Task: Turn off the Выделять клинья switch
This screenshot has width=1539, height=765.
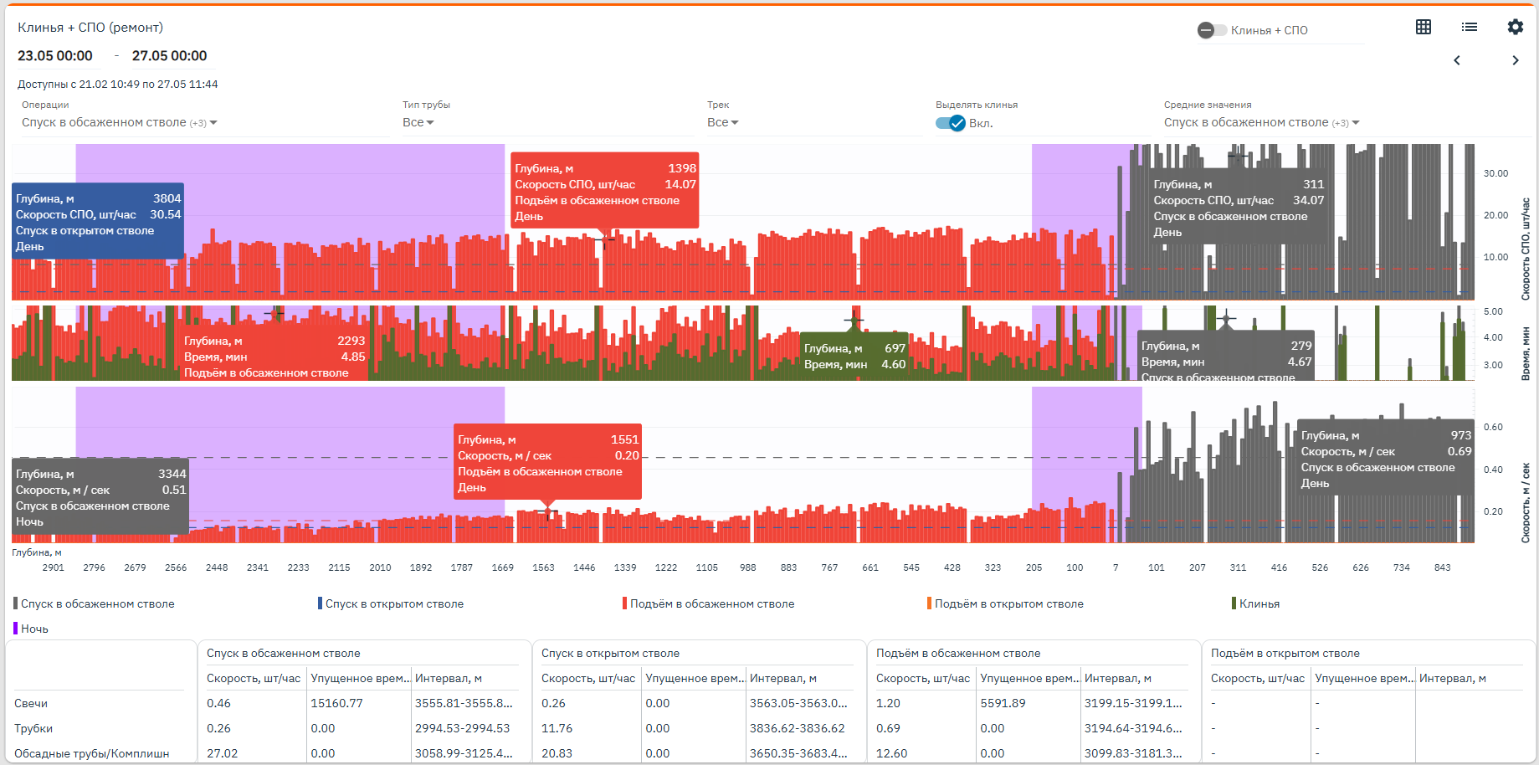Action: [x=951, y=123]
